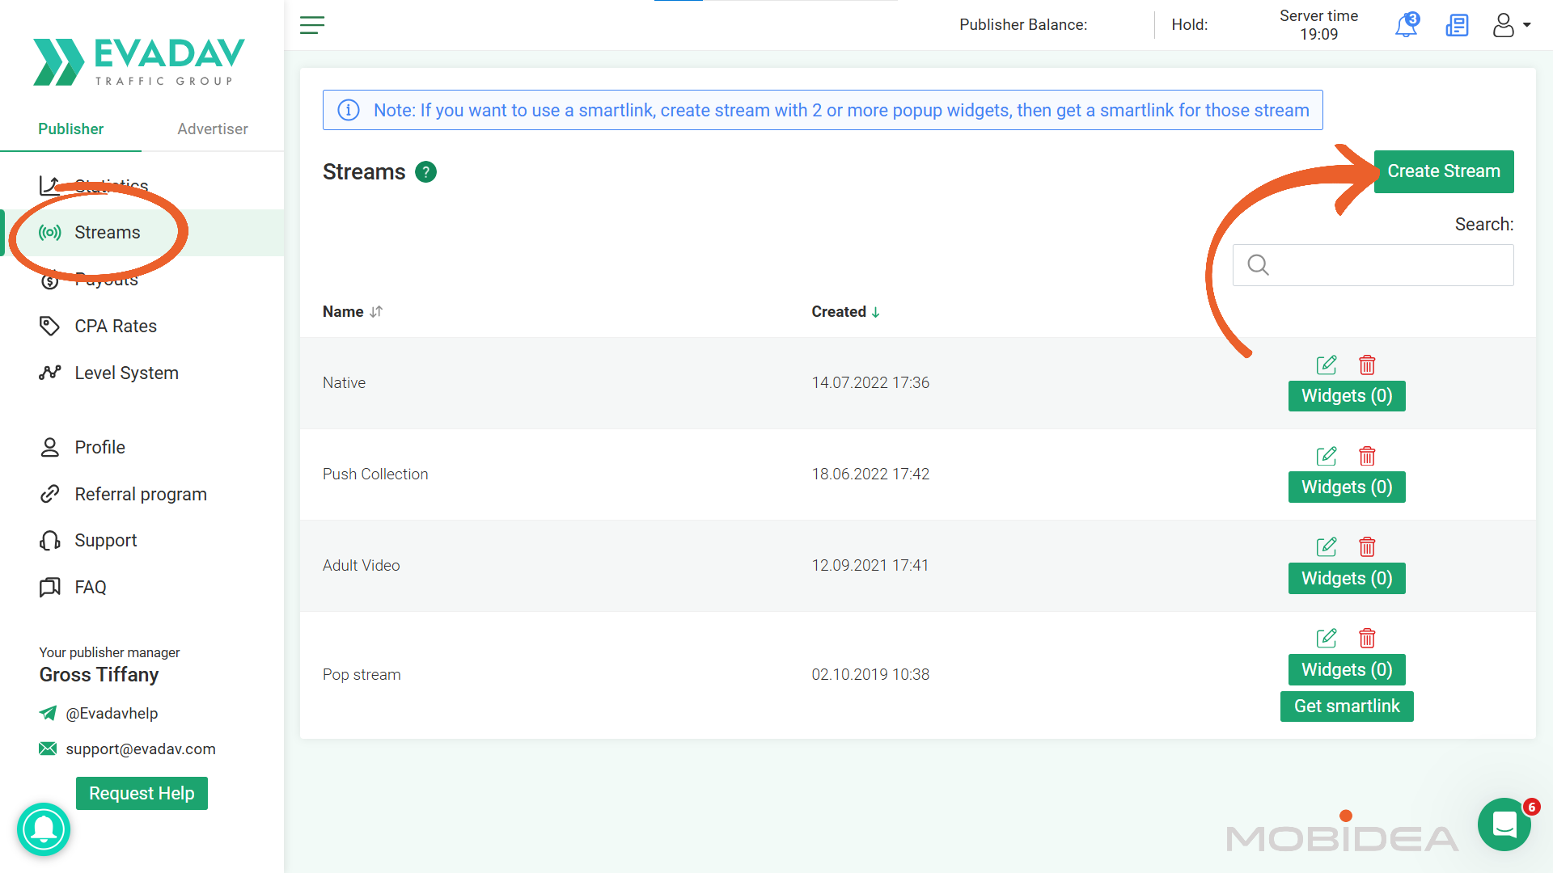Delete the Adult Video stream

[1367, 546]
